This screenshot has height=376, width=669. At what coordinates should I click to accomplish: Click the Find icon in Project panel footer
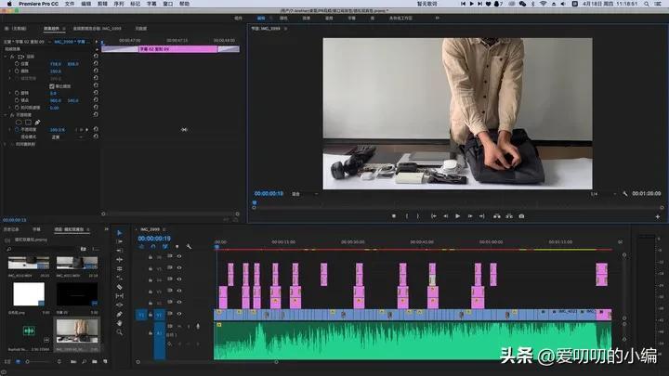(84, 361)
